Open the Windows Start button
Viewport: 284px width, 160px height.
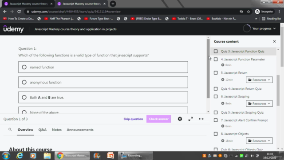[x=6, y=156]
